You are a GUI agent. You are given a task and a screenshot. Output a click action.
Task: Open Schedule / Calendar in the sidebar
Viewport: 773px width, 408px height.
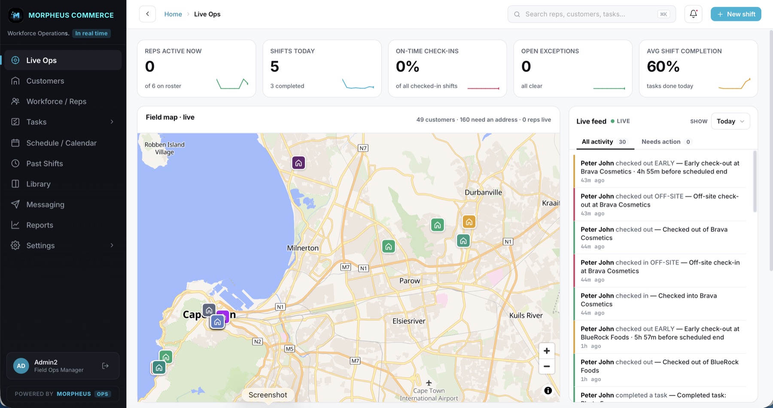point(63,143)
